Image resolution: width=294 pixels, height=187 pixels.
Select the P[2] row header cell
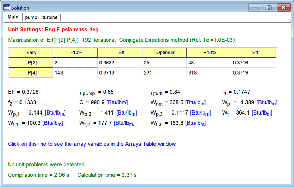point(31,63)
